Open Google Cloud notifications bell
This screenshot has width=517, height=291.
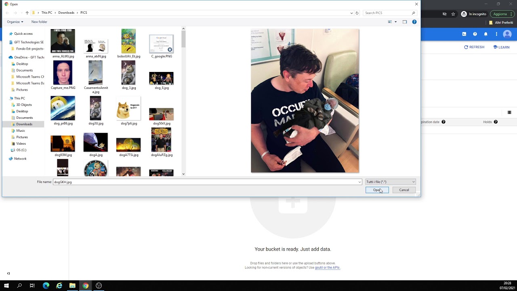click(486, 34)
